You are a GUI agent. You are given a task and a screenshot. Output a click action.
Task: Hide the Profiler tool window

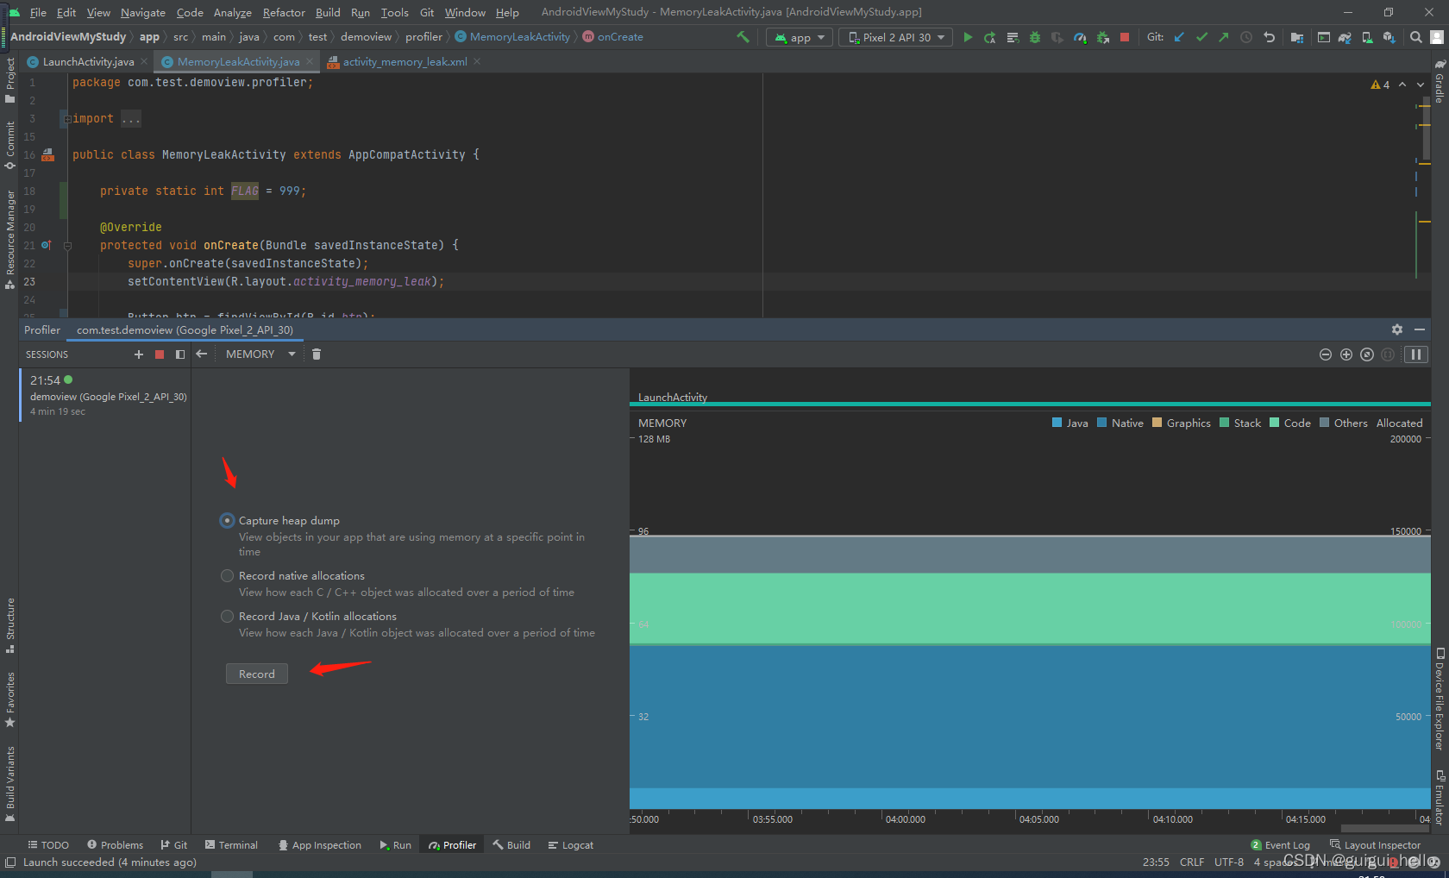[1420, 329]
